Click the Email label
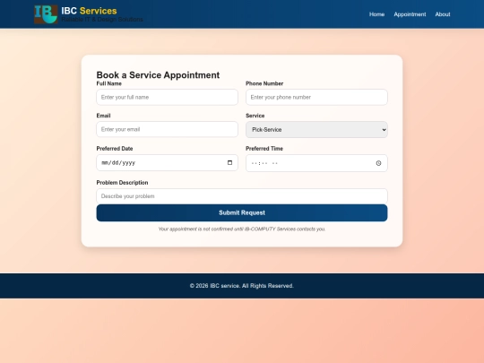Screen dimensions: 484x363 103,116
